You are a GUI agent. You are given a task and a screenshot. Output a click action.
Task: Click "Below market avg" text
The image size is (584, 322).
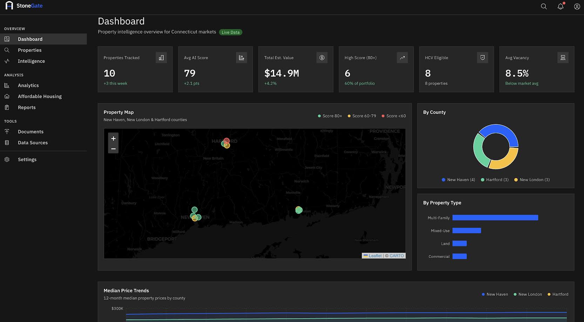coord(522,83)
